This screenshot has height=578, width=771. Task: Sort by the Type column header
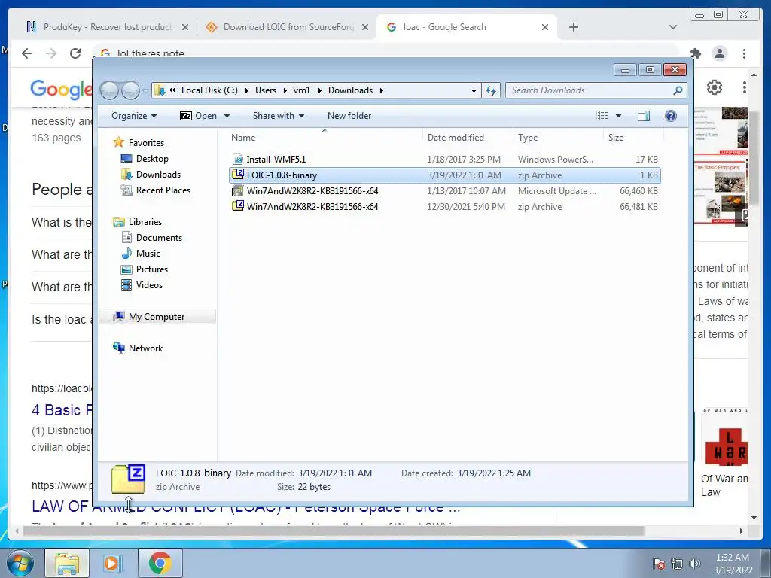click(558, 138)
